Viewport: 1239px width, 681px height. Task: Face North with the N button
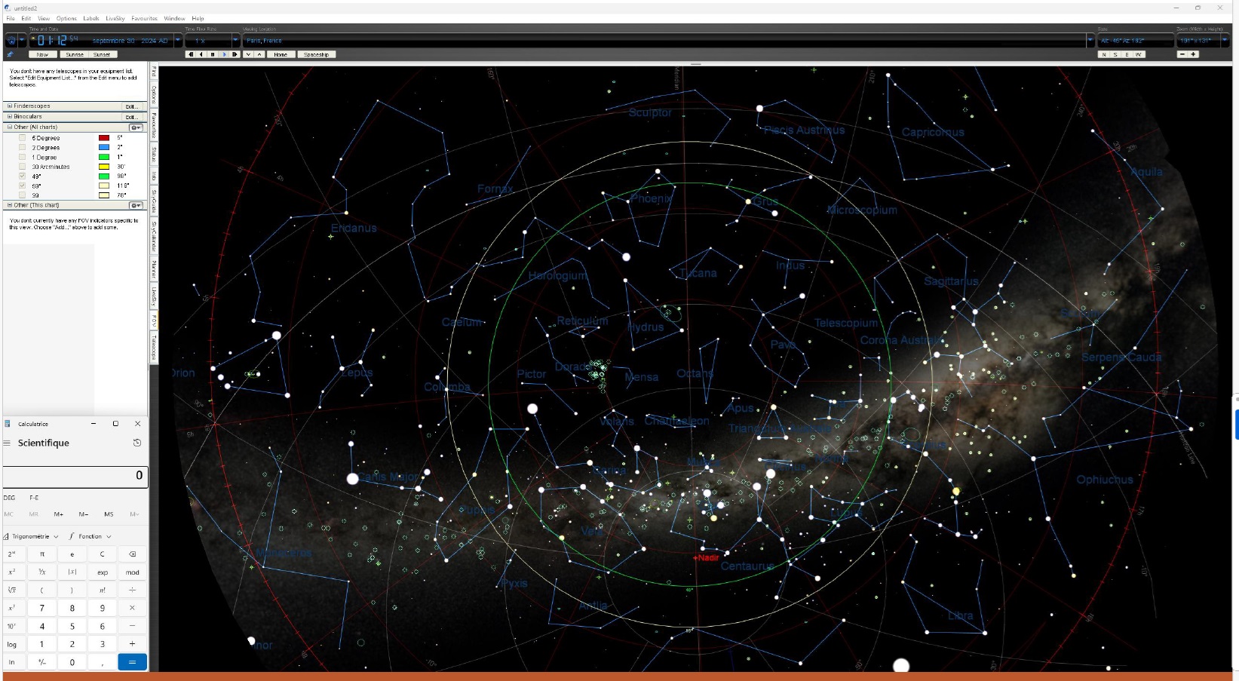[1104, 54]
